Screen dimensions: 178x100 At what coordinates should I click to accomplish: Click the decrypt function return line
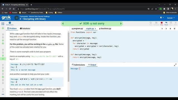point(87,57)
